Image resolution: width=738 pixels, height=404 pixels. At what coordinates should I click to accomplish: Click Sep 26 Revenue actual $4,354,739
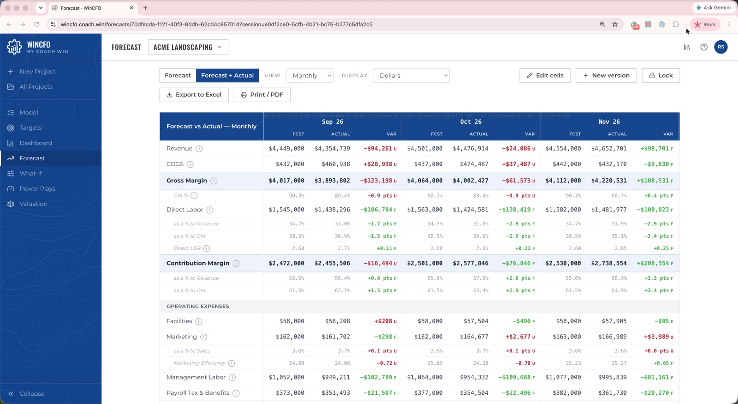click(x=332, y=149)
